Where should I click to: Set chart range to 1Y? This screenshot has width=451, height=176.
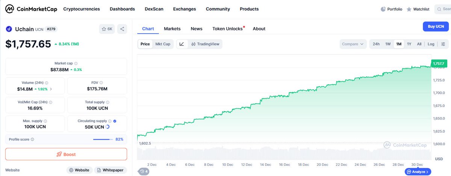click(x=409, y=44)
